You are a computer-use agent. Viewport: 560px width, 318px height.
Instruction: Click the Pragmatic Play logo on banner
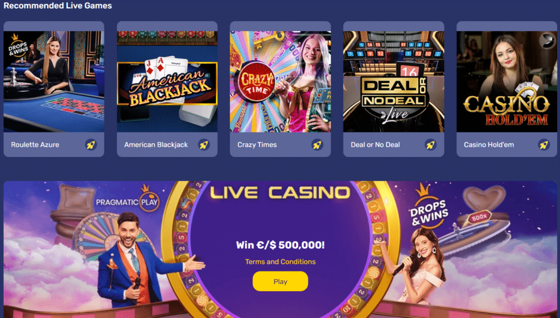128,199
